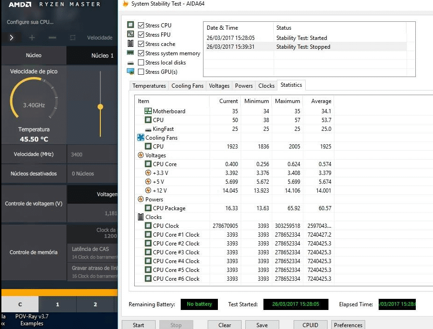
Task: Select Ryzen Master profile tab 1
Action: click(58, 304)
